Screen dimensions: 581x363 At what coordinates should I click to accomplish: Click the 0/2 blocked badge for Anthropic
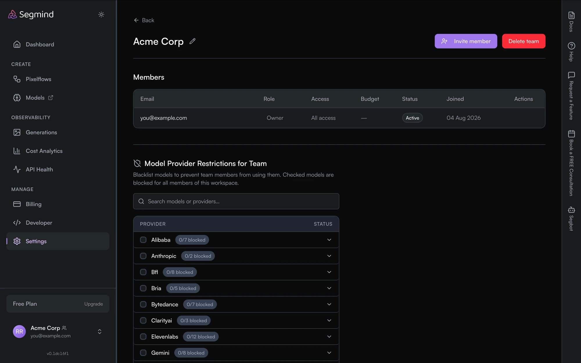pos(198,256)
